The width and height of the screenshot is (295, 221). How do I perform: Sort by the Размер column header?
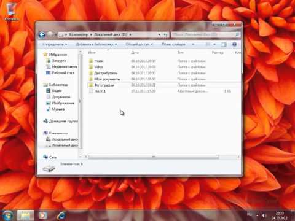(218, 53)
